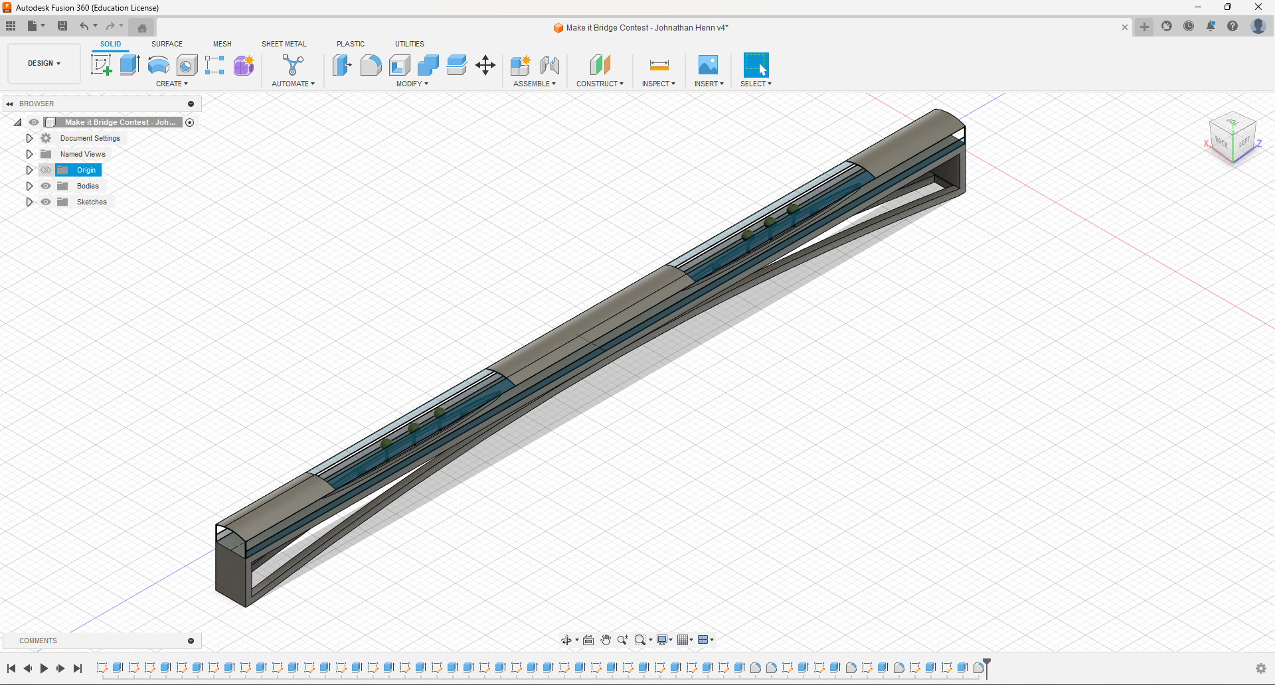Expand the Document Settings node
Screen dimensions: 1275x685
point(29,138)
